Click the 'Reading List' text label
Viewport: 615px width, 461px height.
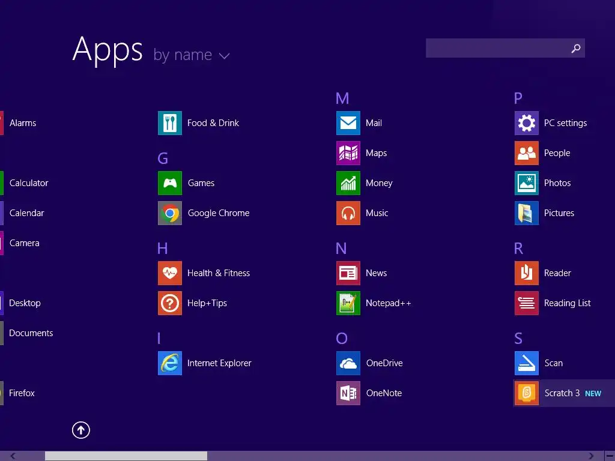[567, 303]
